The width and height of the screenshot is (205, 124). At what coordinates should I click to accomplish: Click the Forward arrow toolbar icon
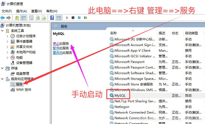pos(9,18)
